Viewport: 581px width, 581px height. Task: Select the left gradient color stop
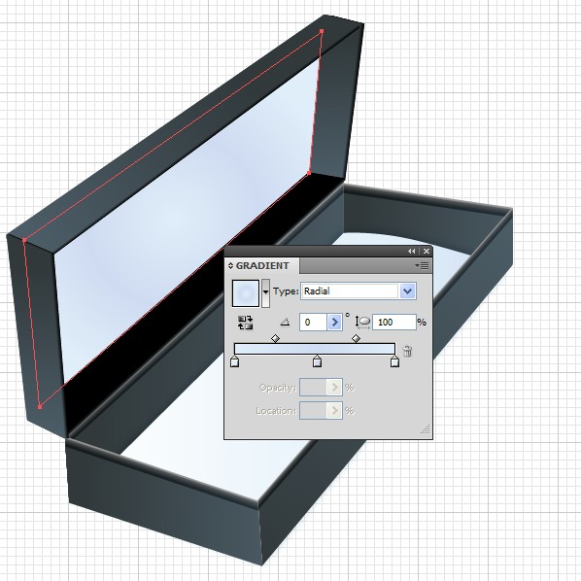pyautogui.click(x=234, y=361)
